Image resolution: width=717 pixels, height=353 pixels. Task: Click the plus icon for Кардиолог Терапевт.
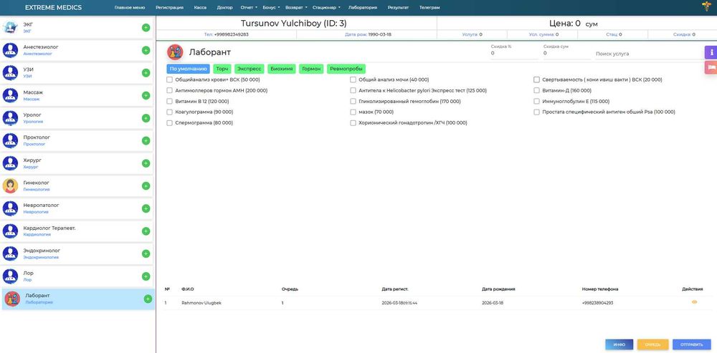(146, 231)
